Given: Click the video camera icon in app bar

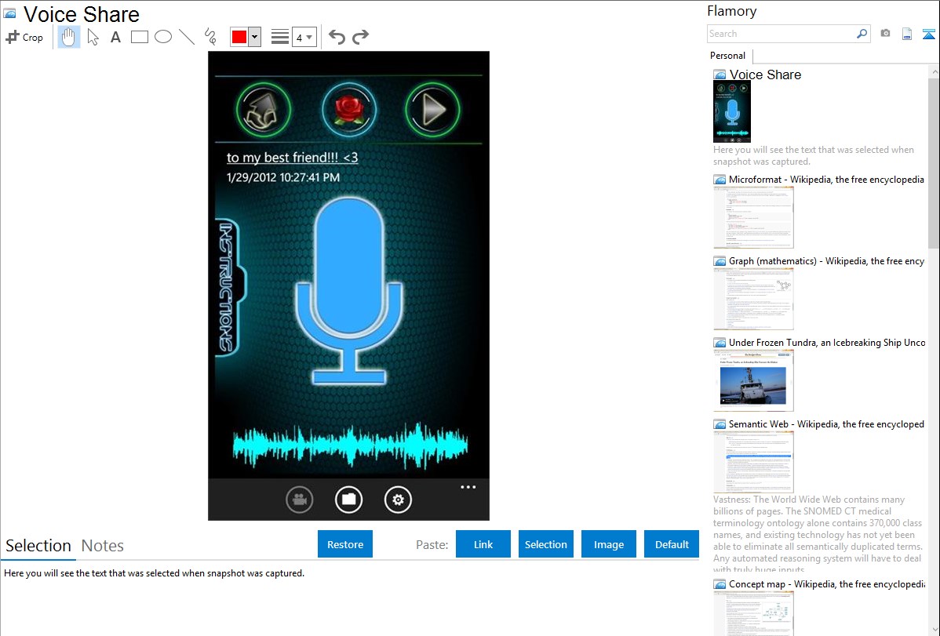Looking at the screenshot, I should point(299,500).
